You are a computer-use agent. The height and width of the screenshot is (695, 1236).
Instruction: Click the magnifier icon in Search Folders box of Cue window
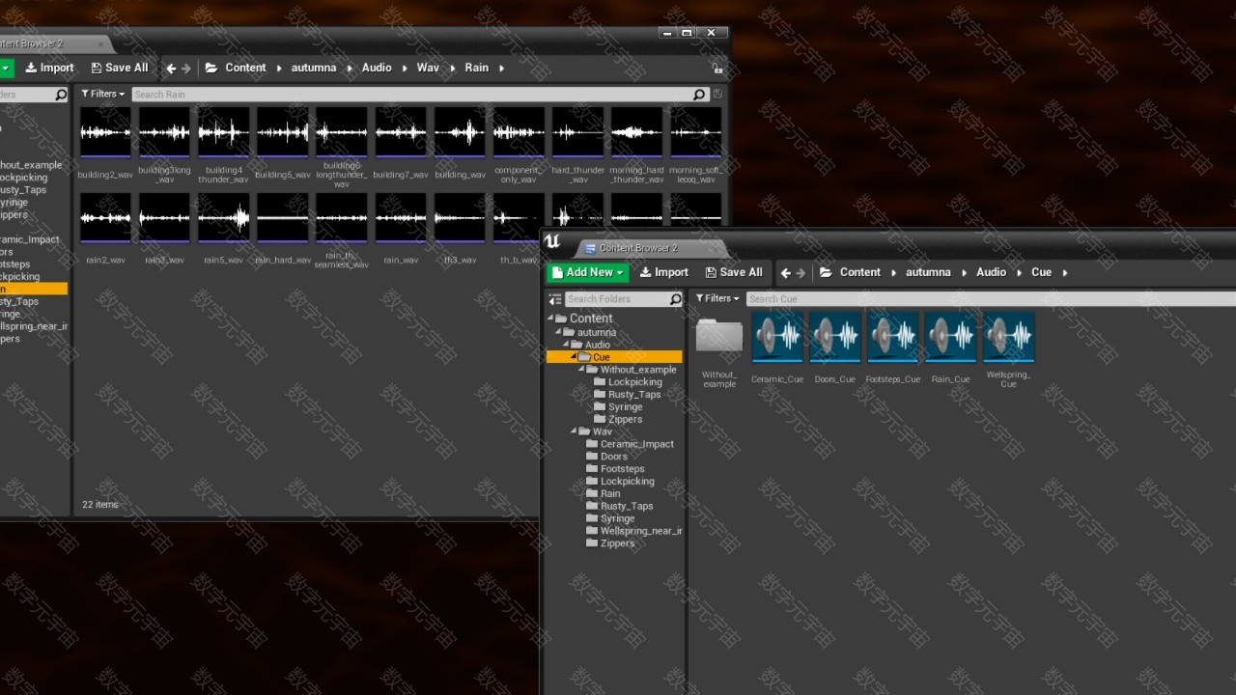coord(675,299)
